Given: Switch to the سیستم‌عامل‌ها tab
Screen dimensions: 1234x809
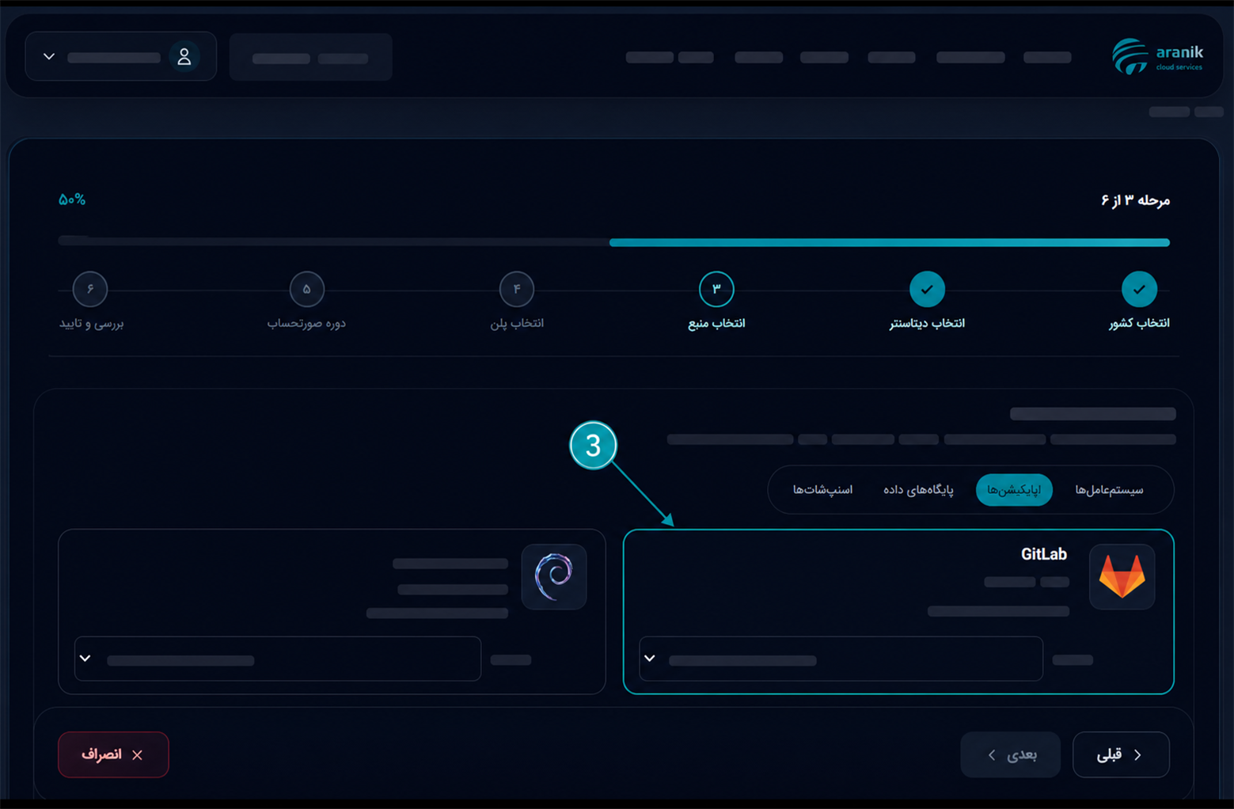Looking at the screenshot, I should [x=1109, y=490].
